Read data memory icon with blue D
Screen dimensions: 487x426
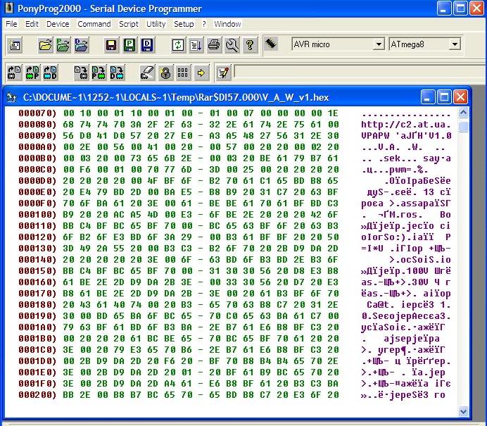coord(50,73)
